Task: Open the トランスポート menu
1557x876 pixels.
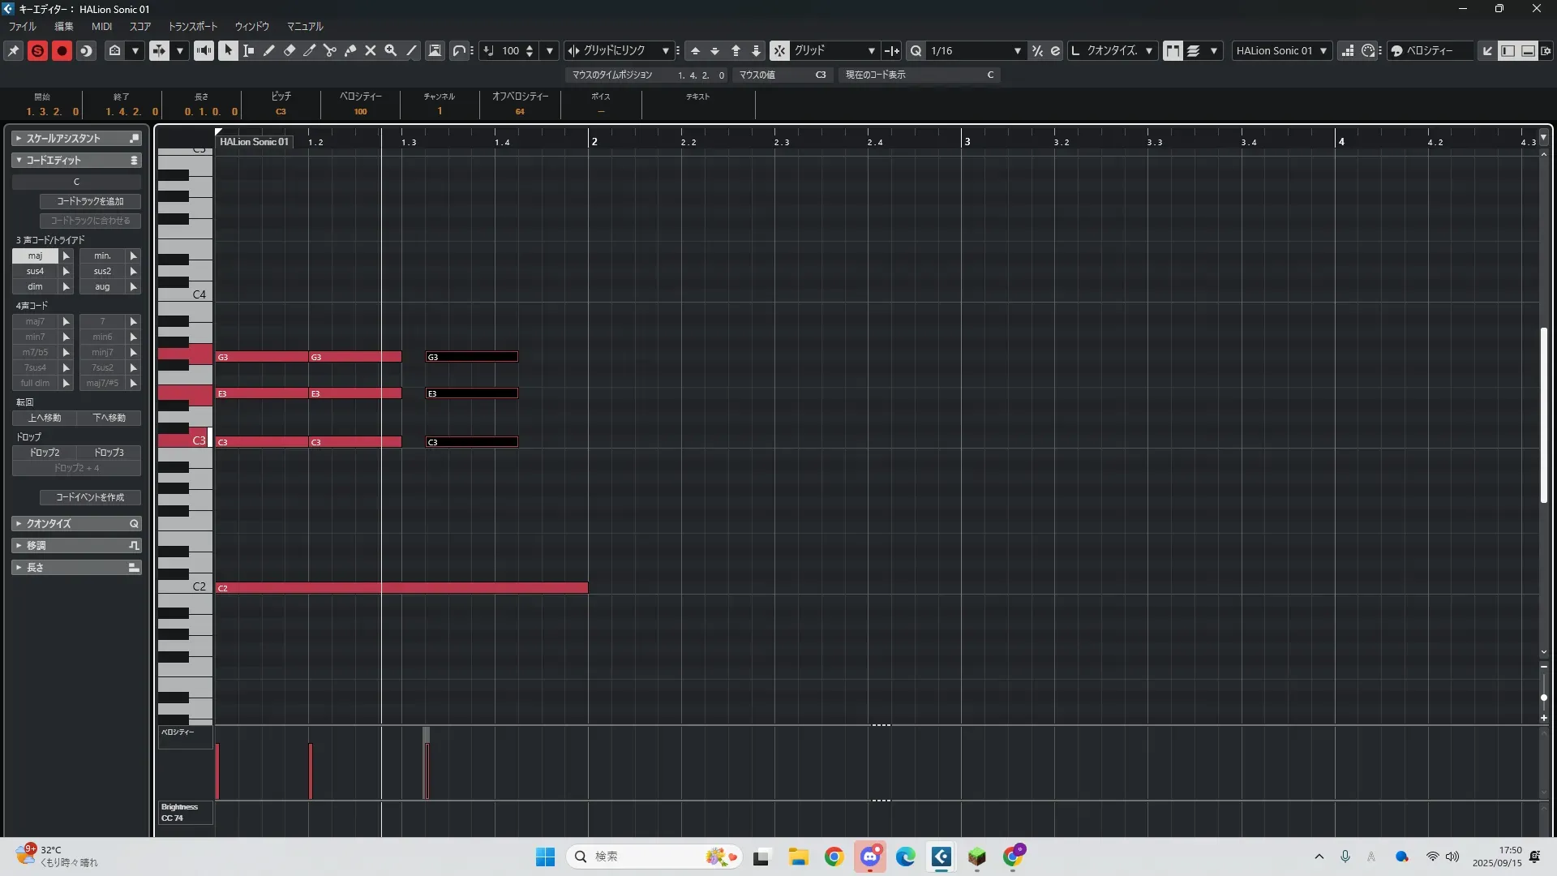Action: click(193, 26)
